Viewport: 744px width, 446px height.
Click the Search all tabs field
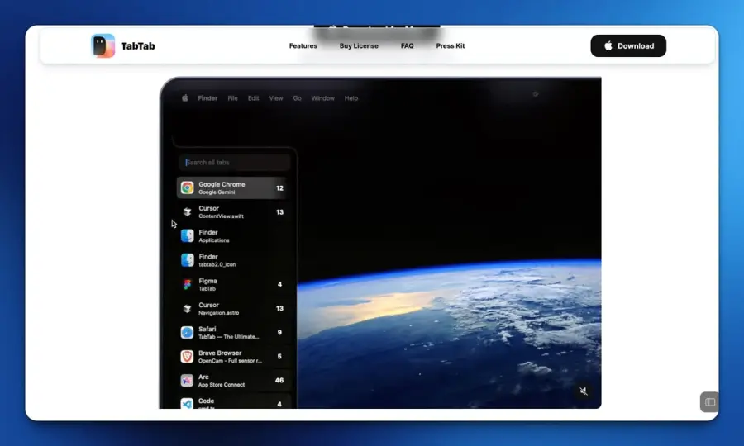[x=235, y=162]
